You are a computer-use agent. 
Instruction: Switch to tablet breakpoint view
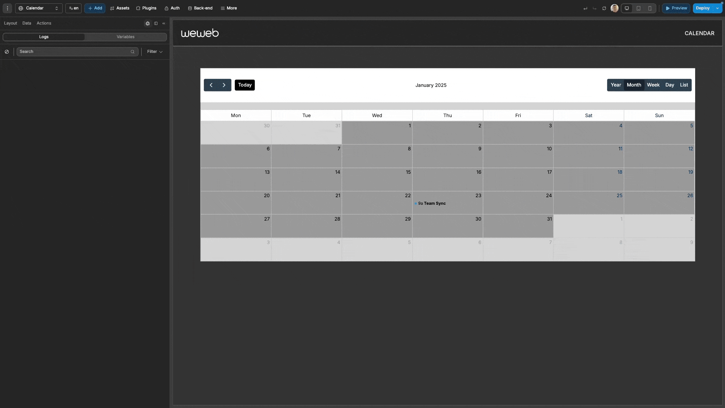[x=639, y=8]
